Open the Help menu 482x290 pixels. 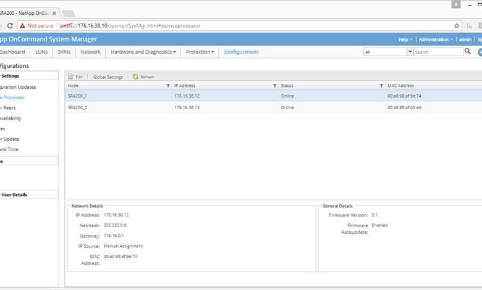pyautogui.click(x=405, y=39)
